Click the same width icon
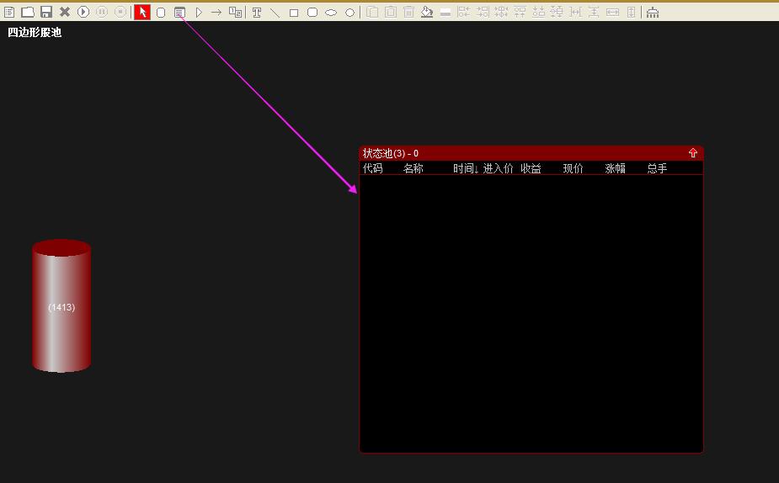779x483 pixels. (x=613, y=13)
